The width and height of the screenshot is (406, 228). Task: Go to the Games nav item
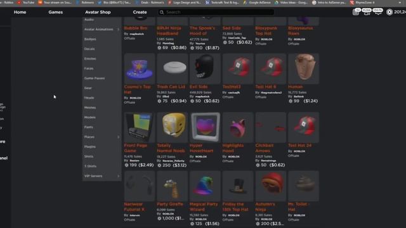[x=55, y=12]
